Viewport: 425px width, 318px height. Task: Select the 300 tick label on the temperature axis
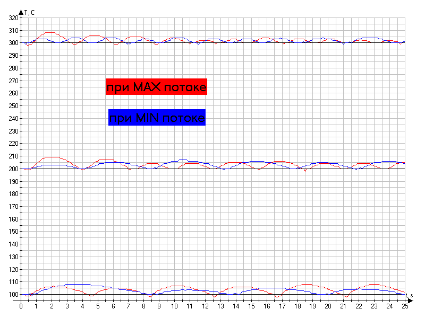13,43
